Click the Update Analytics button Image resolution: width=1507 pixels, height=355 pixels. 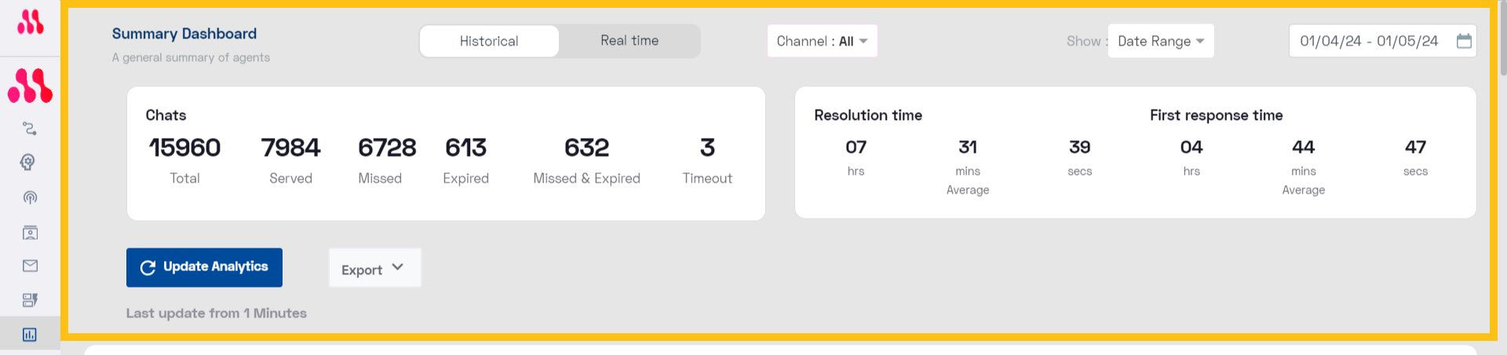click(x=204, y=267)
